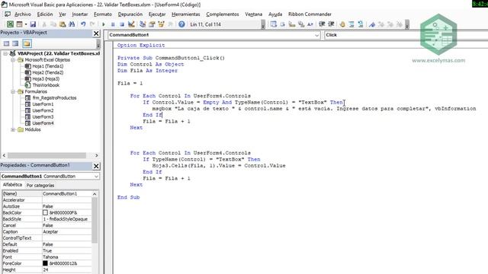This screenshot has height=274, width=488.
Task: Open the Object Browser toolbar icon
Action: pos(161,24)
